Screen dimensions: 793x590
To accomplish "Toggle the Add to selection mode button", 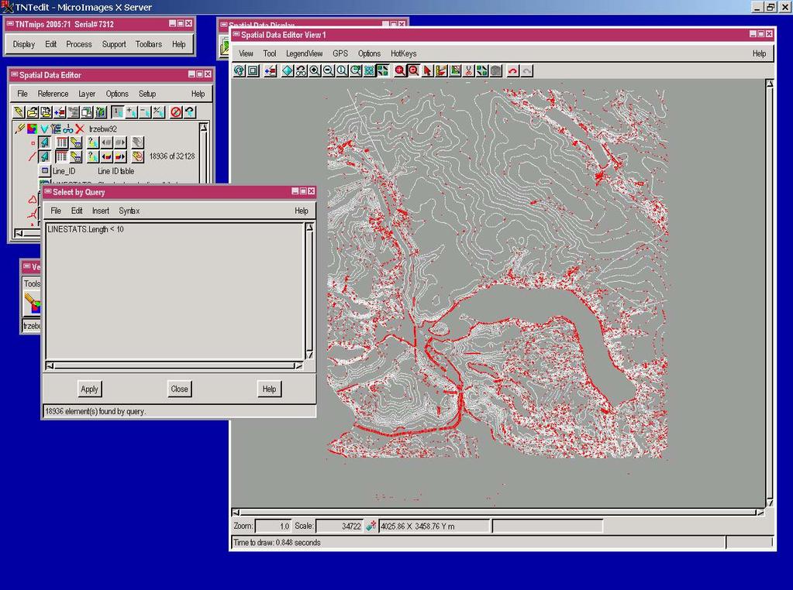I will (131, 111).
